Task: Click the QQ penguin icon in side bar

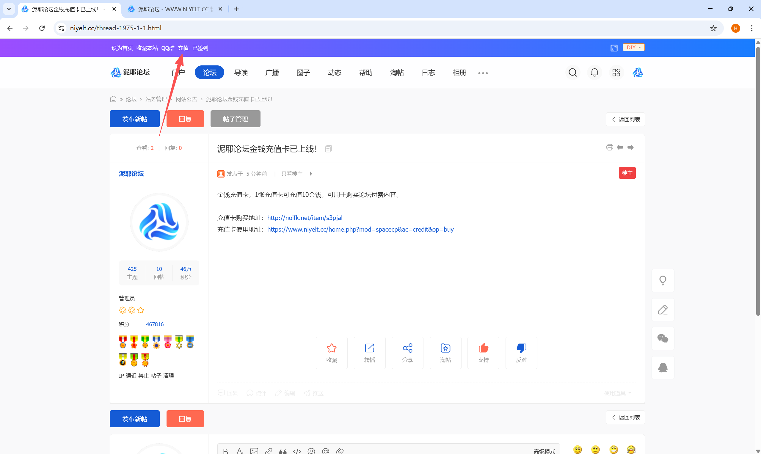Action: pos(663,367)
